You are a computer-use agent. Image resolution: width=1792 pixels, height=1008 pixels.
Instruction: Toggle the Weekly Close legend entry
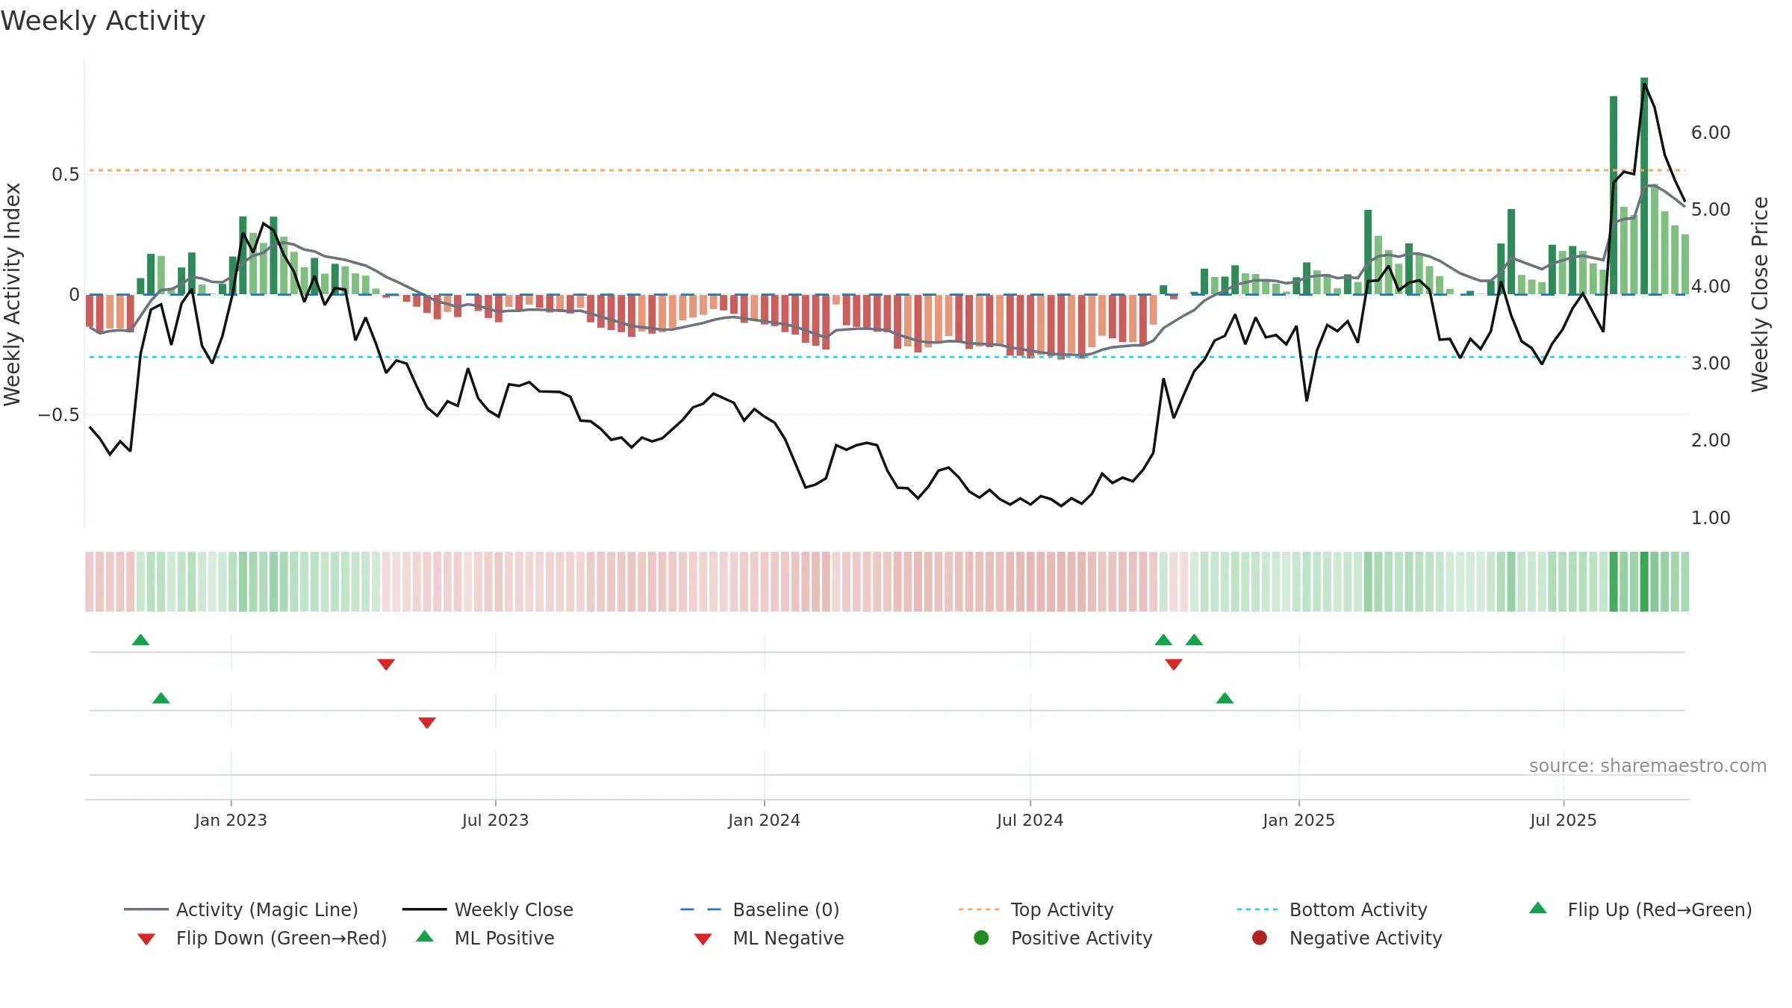pos(488,909)
